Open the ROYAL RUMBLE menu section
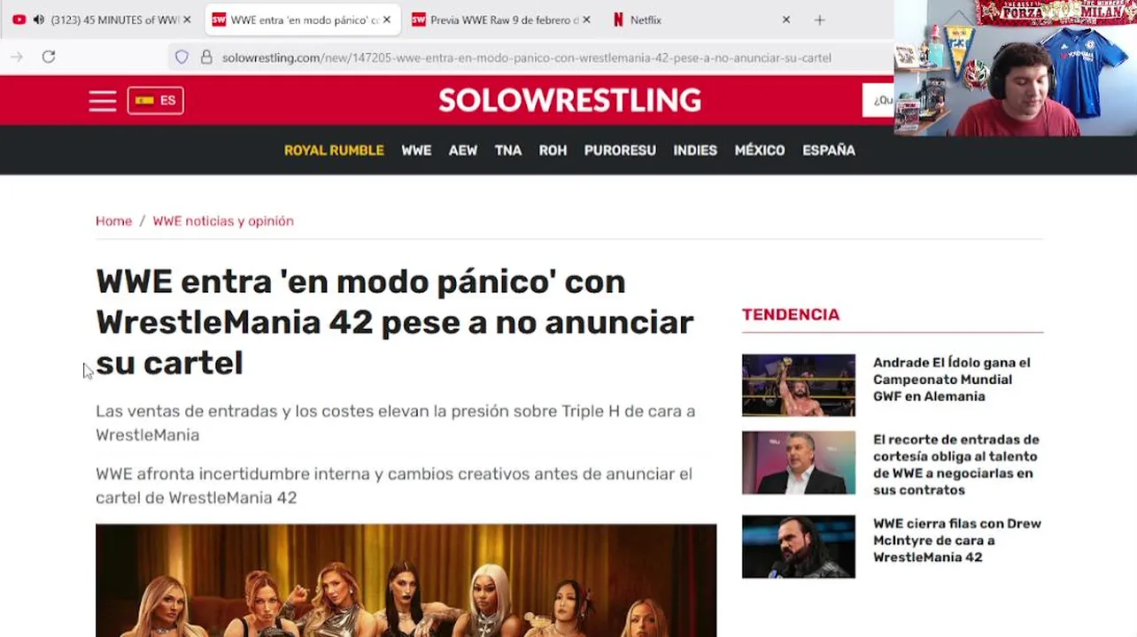 point(334,150)
